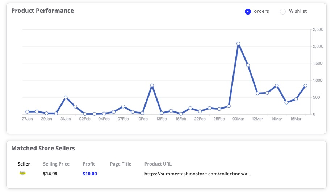Click the peak data point on 03Mar
Image resolution: width=331 pixels, height=195 pixels.
[x=238, y=44]
